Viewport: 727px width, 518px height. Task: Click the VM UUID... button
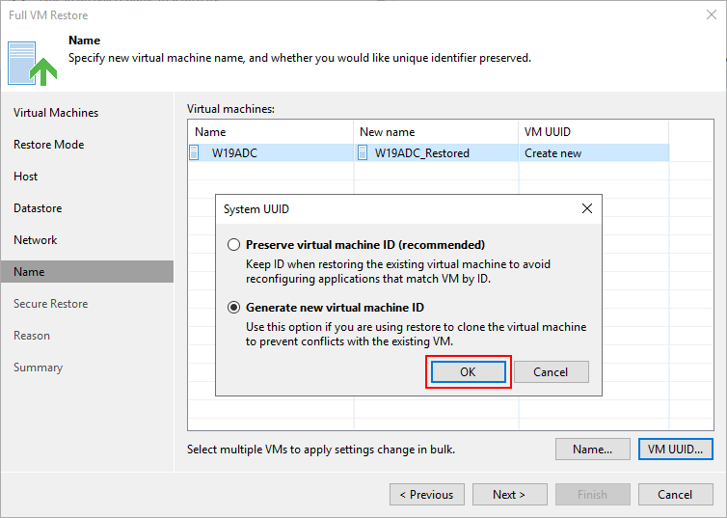676,449
